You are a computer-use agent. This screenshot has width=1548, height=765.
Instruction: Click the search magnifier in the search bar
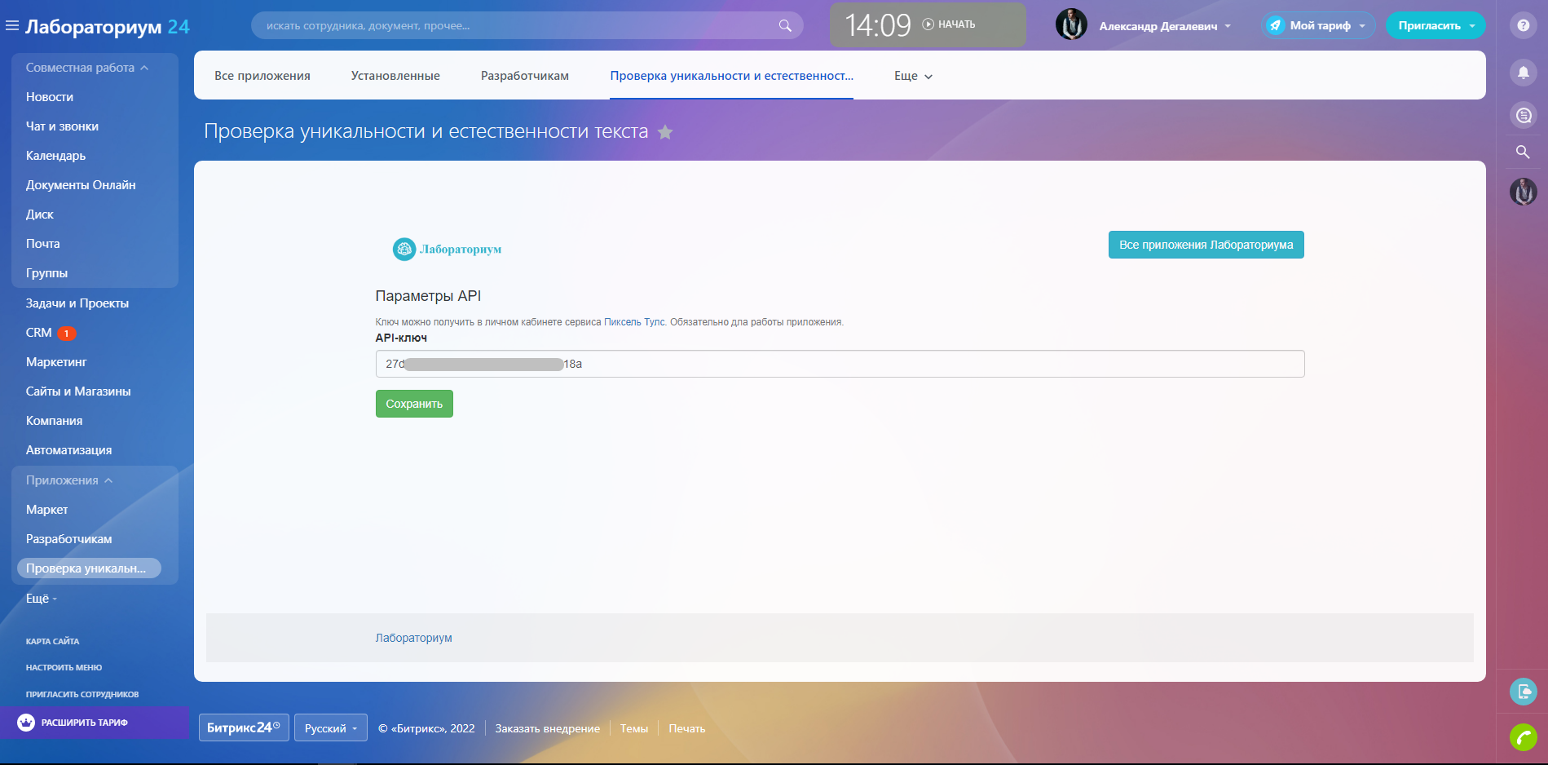click(785, 26)
